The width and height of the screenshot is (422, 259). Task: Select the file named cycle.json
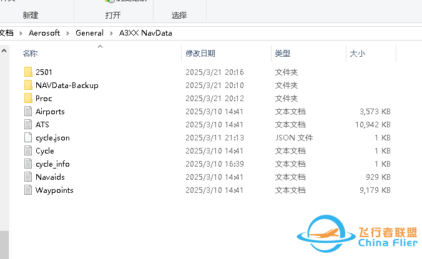(x=52, y=138)
